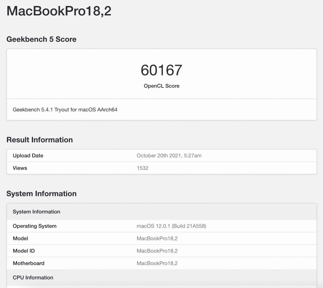Select the macOS 12.0.1 build value
Viewport: 323px width, 288px height.
click(171, 226)
